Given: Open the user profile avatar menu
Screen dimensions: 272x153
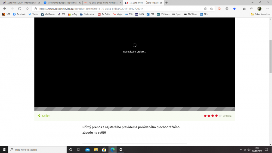Looking at the screenshot, I should pos(259,9).
